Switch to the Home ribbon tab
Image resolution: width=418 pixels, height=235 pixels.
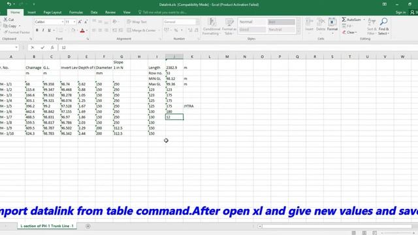[x=15, y=12]
